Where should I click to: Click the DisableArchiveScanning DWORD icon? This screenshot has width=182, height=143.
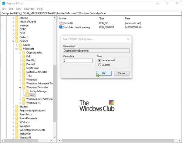tap(61, 27)
